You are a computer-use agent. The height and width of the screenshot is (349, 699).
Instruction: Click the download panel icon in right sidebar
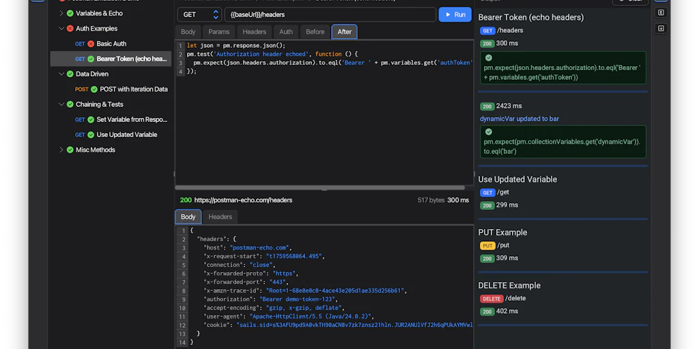coord(661,29)
